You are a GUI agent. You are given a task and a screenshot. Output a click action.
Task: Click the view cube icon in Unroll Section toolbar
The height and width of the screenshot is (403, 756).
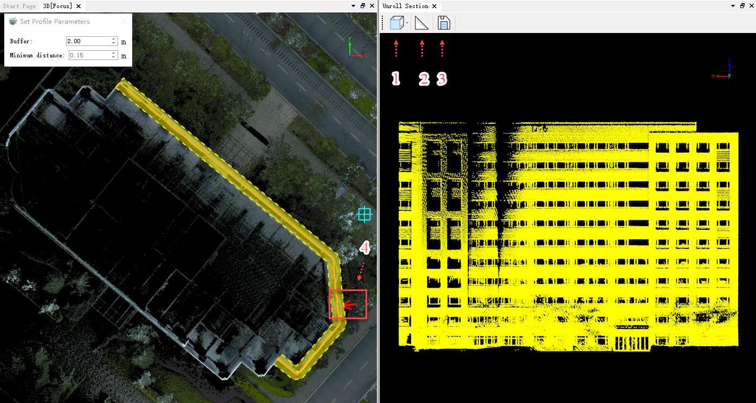pos(396,23)
